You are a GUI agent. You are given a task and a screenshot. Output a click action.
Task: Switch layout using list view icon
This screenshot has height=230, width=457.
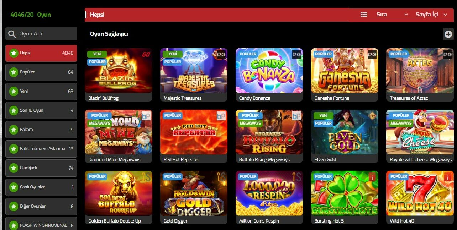point(364,15)
